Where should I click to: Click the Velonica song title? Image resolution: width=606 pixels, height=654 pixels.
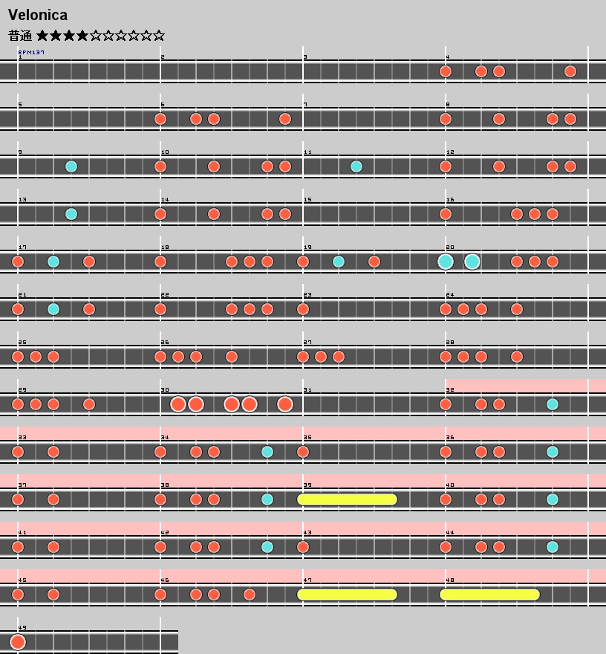click(38, 15)
